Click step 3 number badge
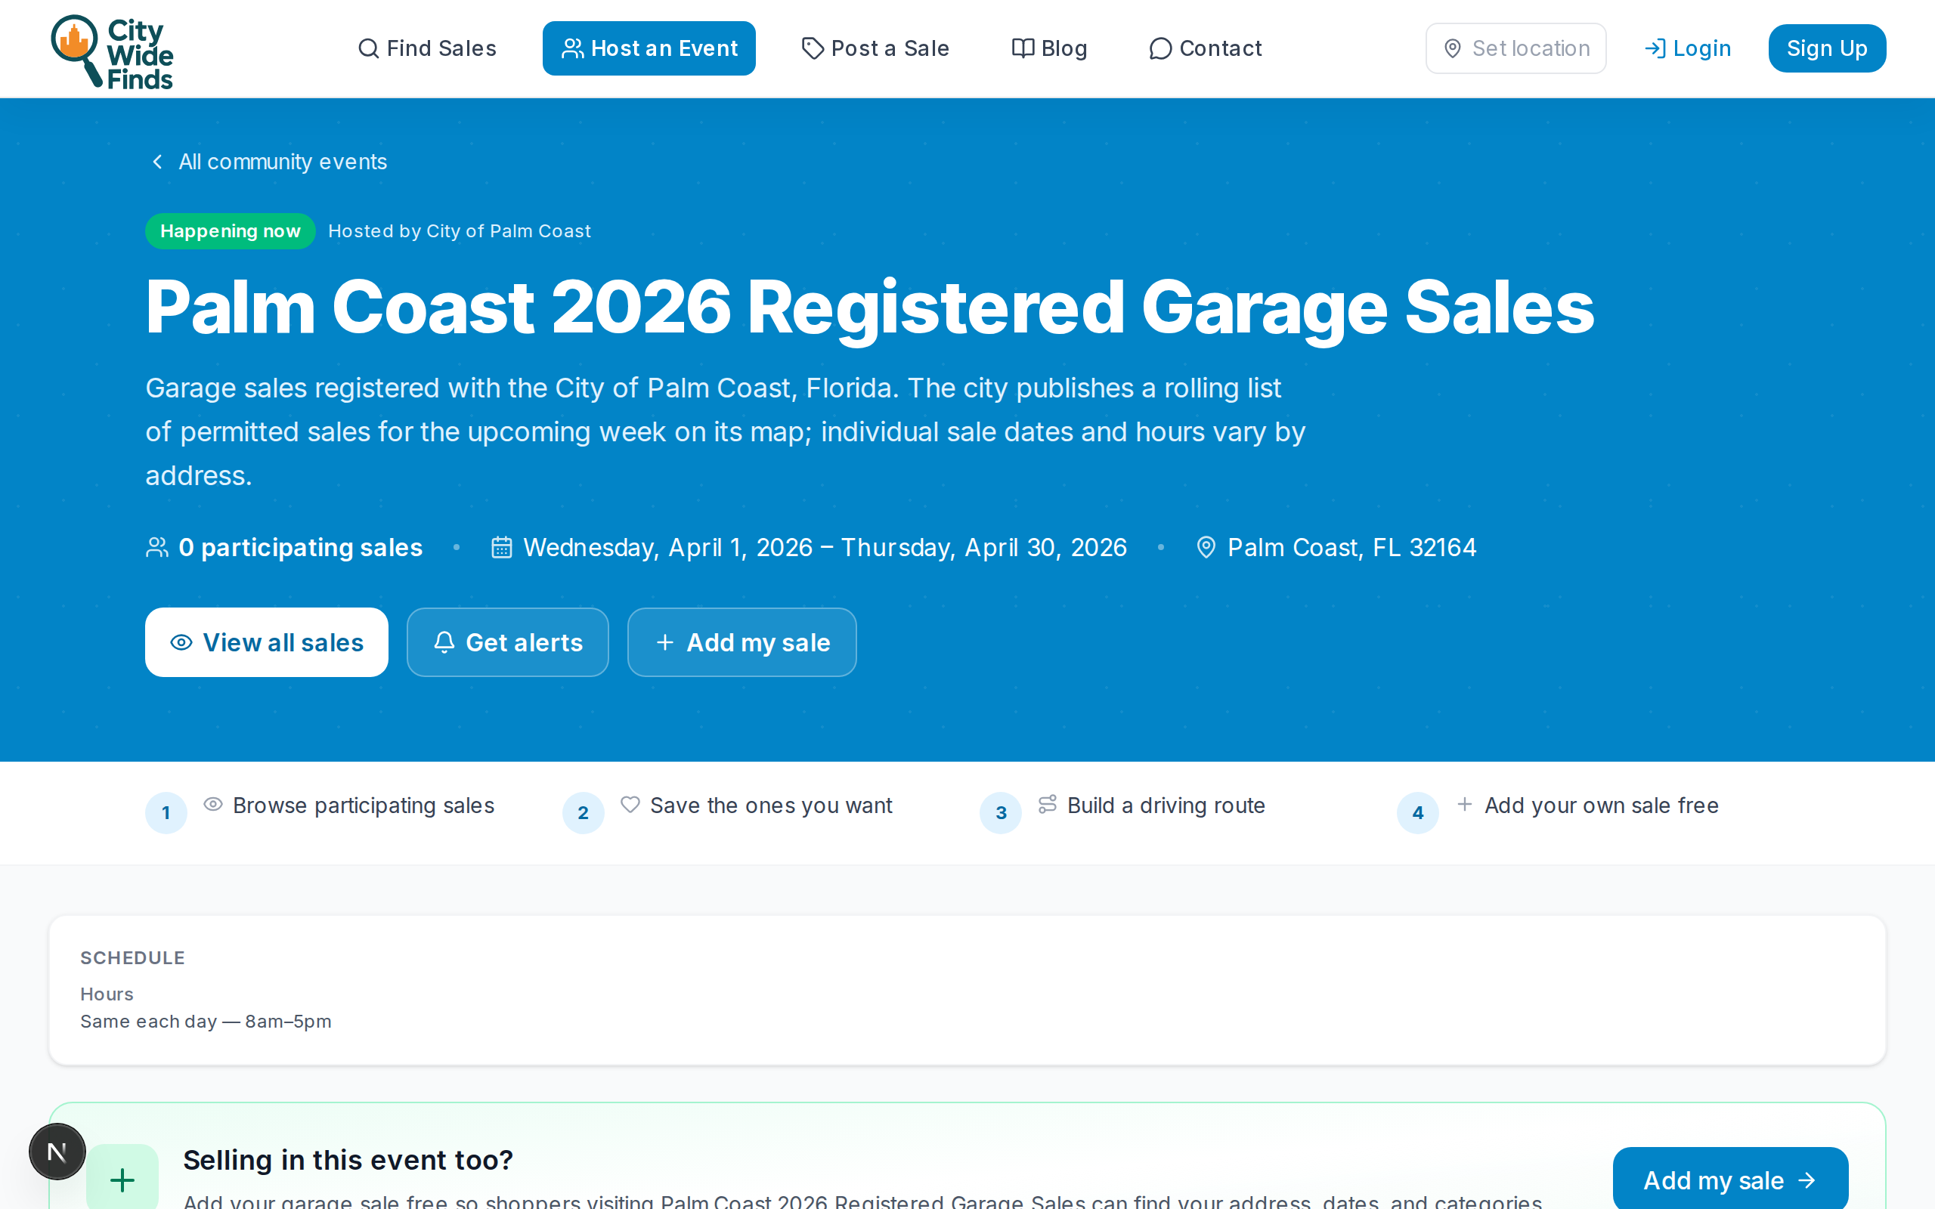 (1000, 812)
